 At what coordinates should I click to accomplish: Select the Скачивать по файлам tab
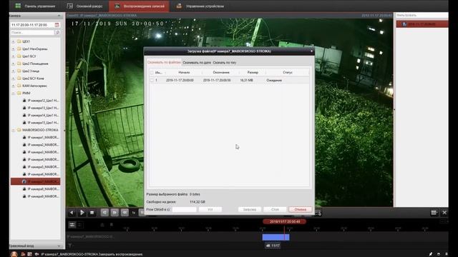(164, 62)
